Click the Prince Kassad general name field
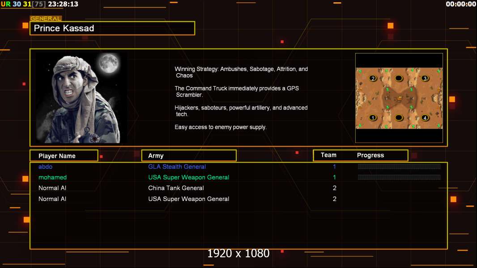The height and width of the screenshot is (268, 477). tap(112, 28)
